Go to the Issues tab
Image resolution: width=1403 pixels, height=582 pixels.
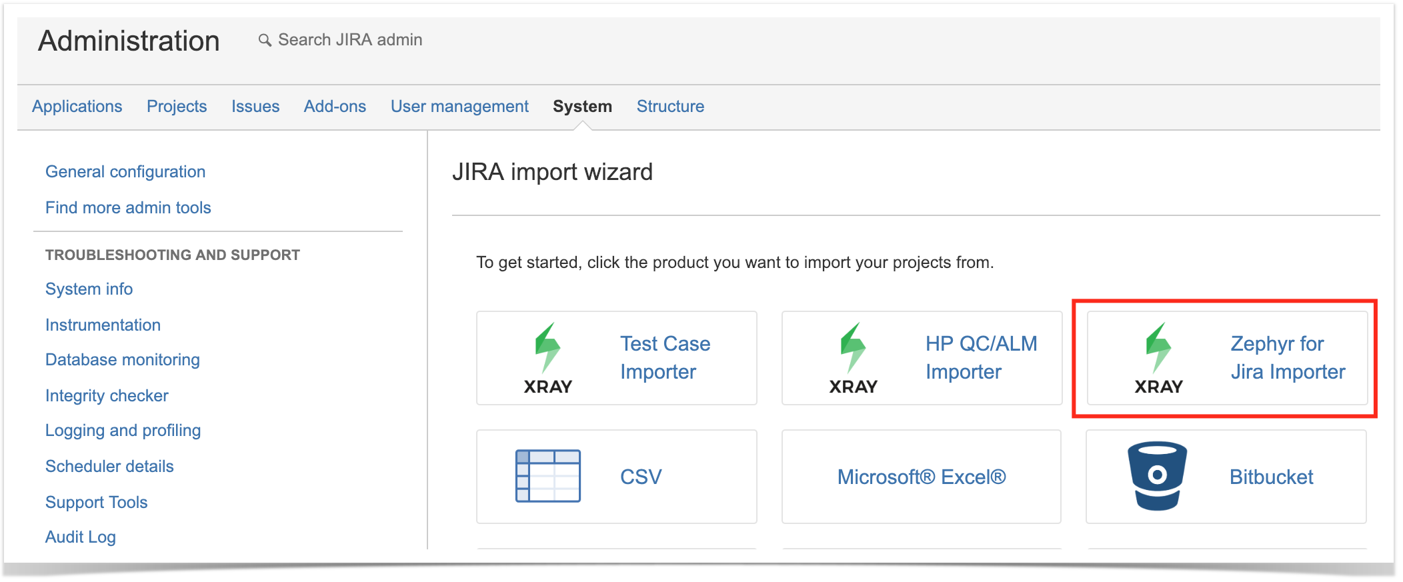click(x=255, y=107)
